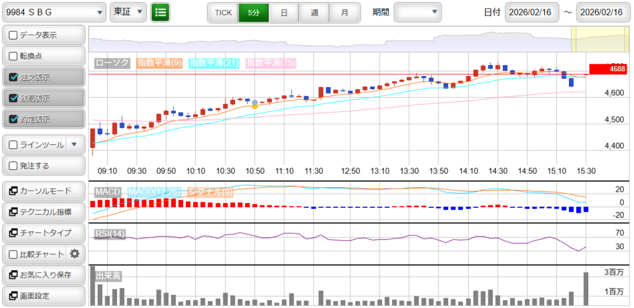
Task: Open 画面設定 screen settings
Action: pos(43,296)
